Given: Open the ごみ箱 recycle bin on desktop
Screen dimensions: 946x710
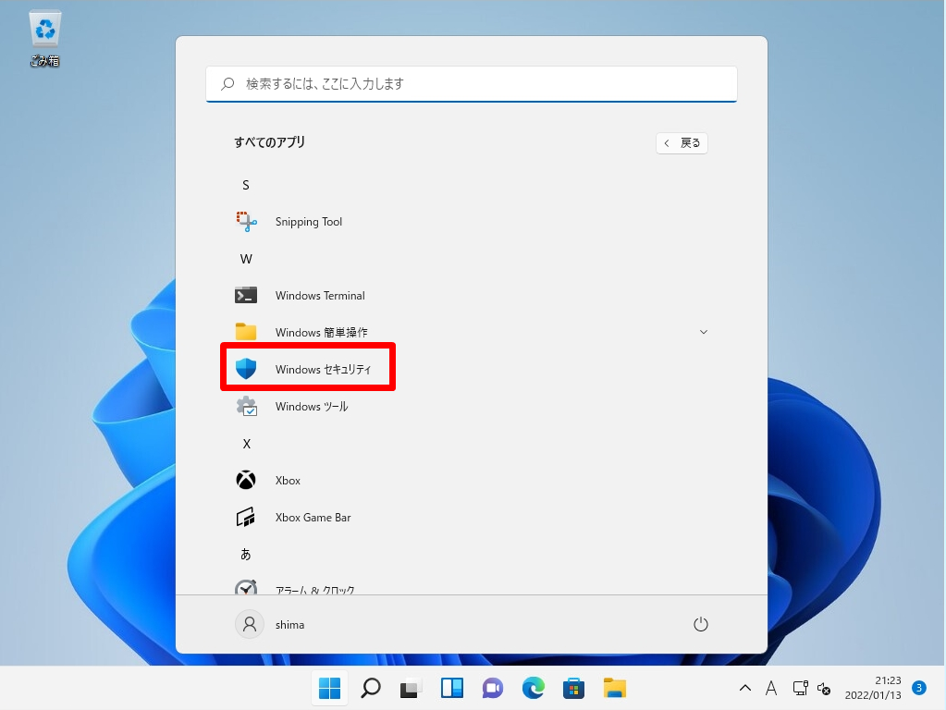Looking at the screenshot, I should [45, 39].
